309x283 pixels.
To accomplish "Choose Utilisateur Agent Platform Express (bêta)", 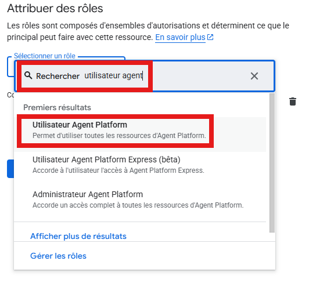I will coord(140,165).
